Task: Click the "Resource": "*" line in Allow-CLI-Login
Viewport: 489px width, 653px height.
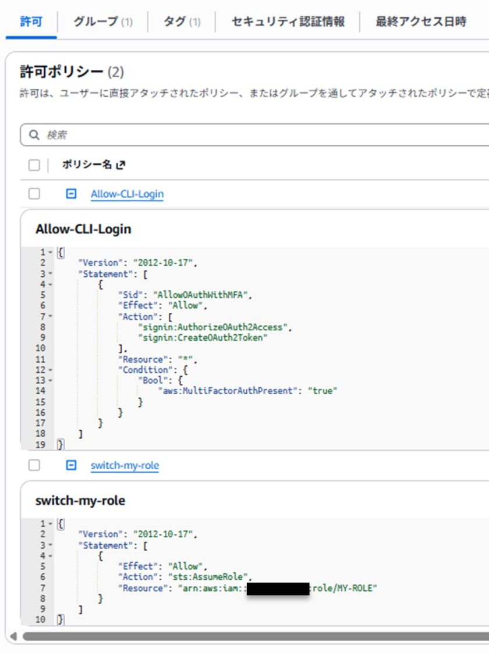Action: coord(158,359)
